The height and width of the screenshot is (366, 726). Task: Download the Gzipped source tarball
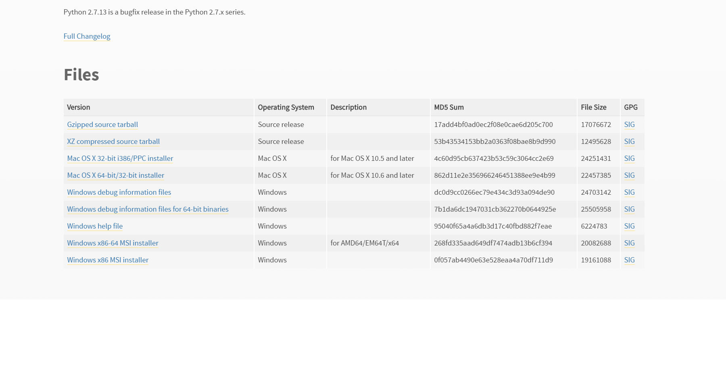(102, 125)
